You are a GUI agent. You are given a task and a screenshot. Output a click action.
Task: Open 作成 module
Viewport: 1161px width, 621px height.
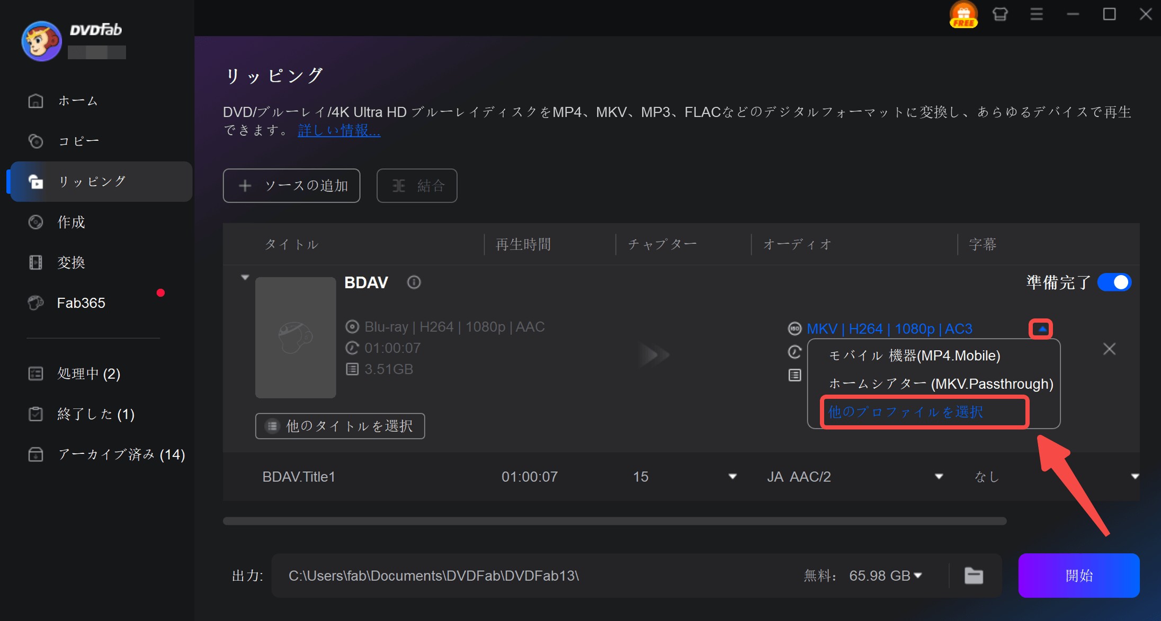[101, 222]
